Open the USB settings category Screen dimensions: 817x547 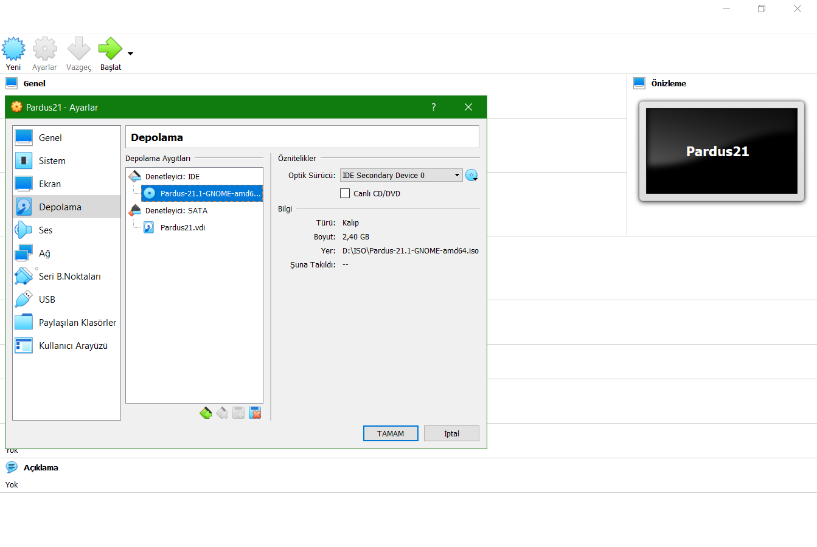tap(67, 300)
